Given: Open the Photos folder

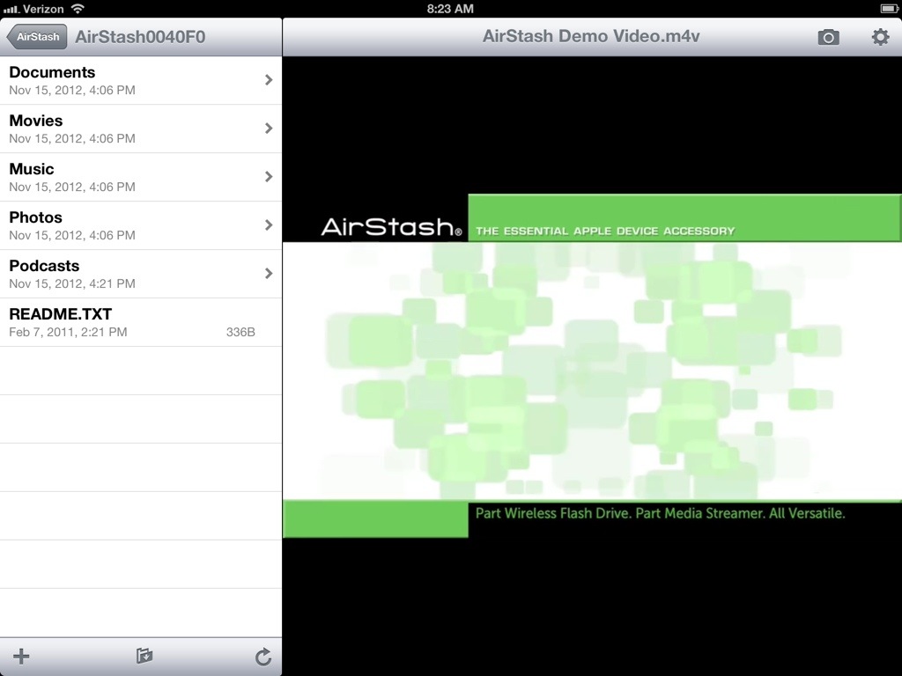Looking at the screenshot, I should point(141,225).
